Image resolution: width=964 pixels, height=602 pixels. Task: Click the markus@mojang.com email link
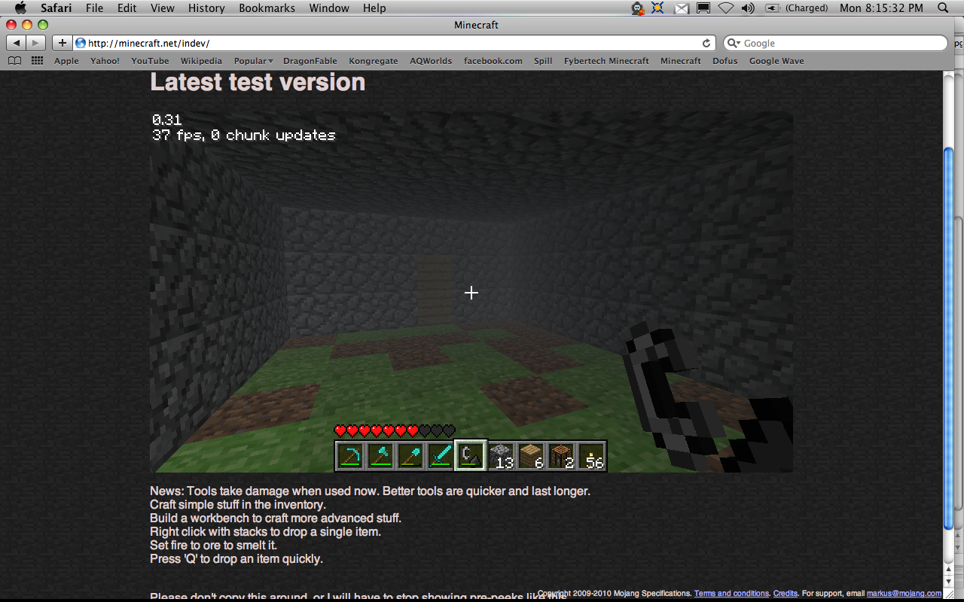tap(904, 594)
